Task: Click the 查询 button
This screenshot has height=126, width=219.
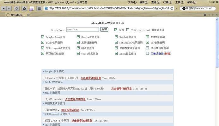Action: pos(104,29)
